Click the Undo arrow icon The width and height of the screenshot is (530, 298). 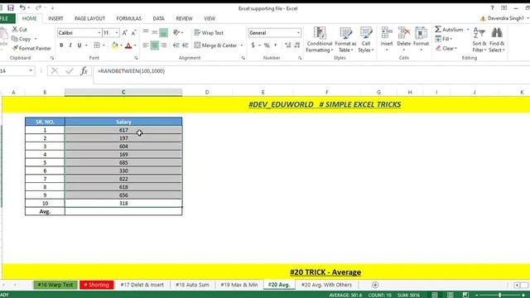point(22,7)
